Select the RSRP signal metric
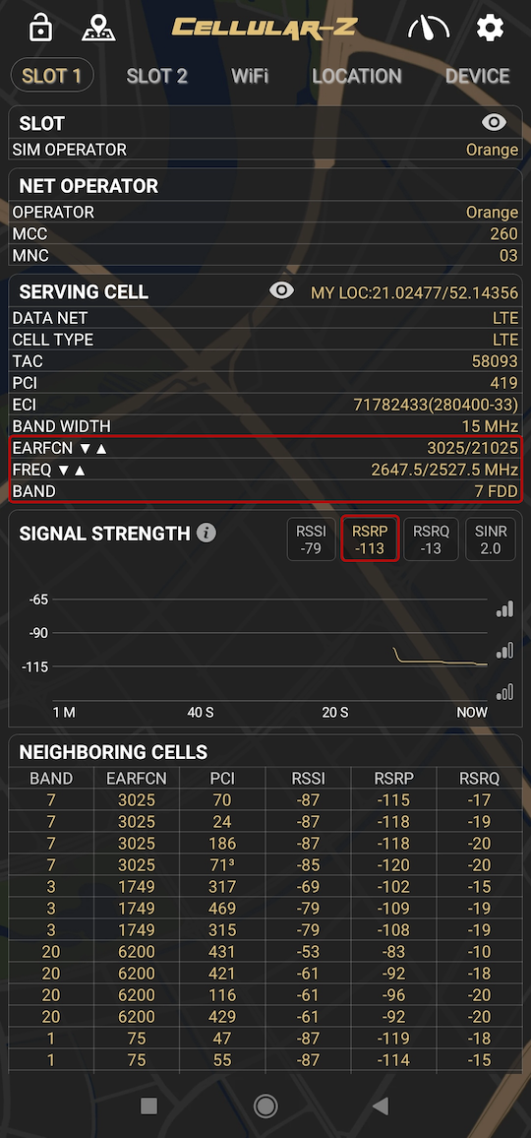The width and height of the screenshot is (531, 1138). pos(370,539)
